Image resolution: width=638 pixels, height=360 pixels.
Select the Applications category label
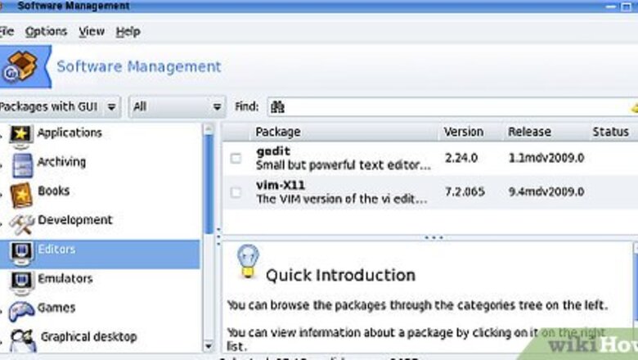tap(70, 133)
